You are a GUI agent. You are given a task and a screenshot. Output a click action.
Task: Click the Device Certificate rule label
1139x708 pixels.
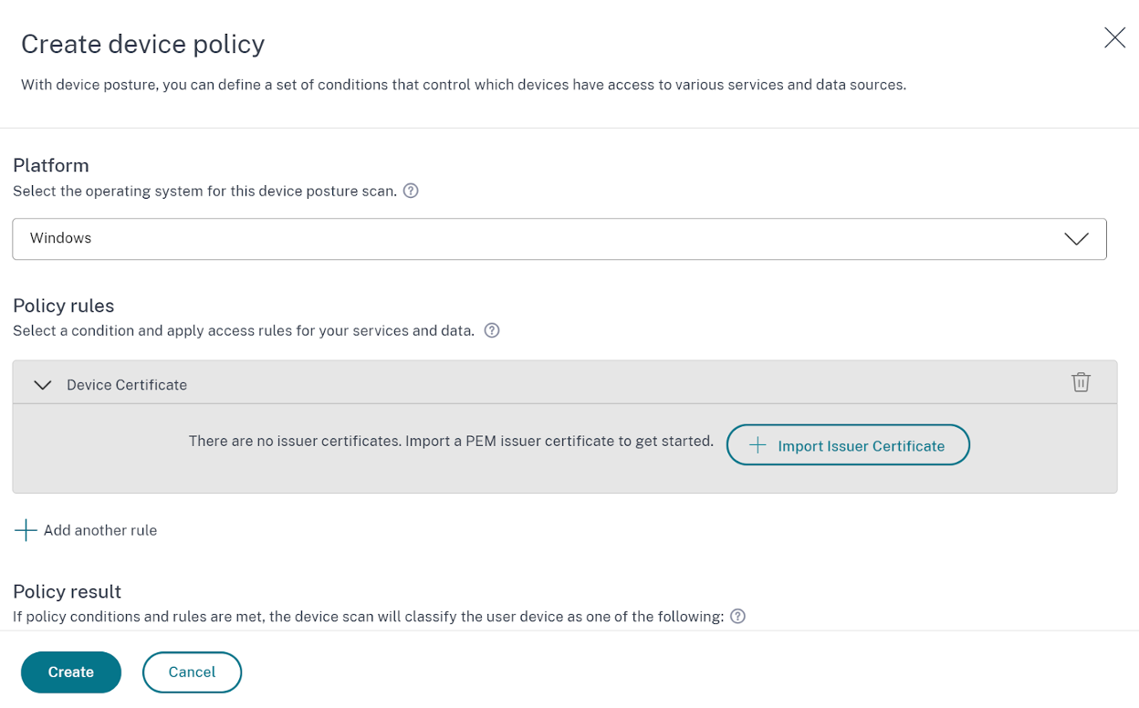(127, 385)
